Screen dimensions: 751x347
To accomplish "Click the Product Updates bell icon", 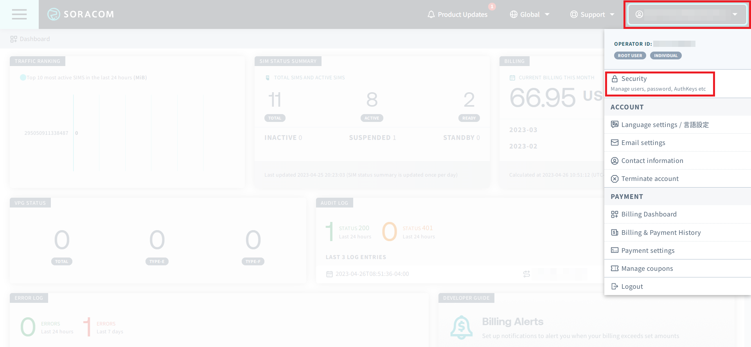I will 431,14.
